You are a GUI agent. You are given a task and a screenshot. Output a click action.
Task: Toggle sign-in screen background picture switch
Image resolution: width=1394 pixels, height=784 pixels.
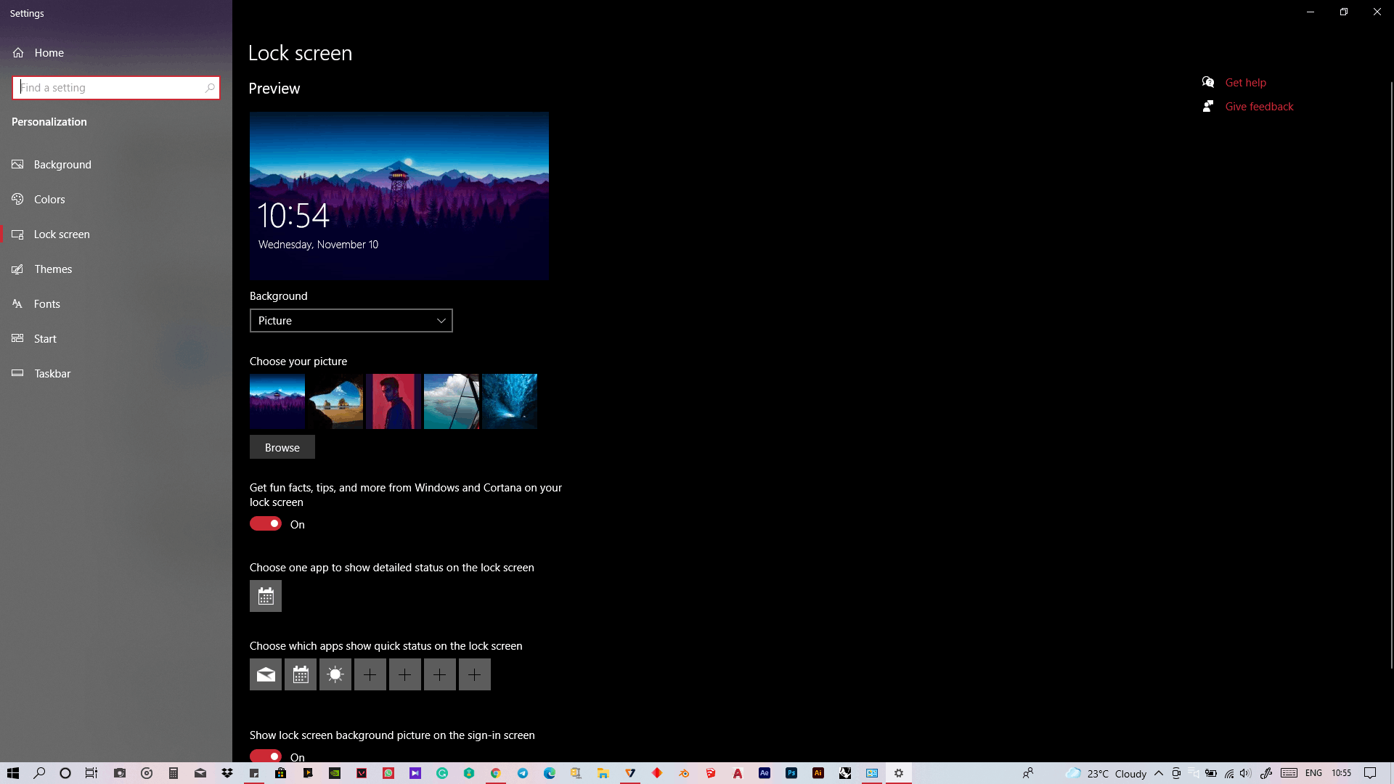[266, 756]
